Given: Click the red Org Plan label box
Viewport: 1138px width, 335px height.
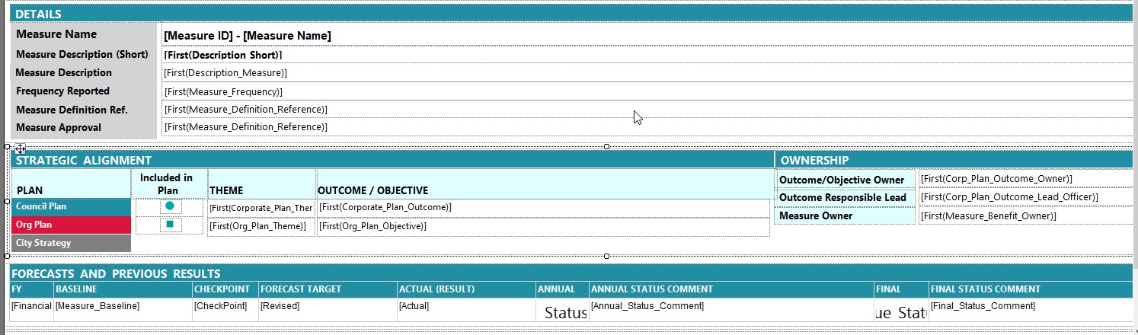Looking at the screenshot, I should [x=72, y=225].
